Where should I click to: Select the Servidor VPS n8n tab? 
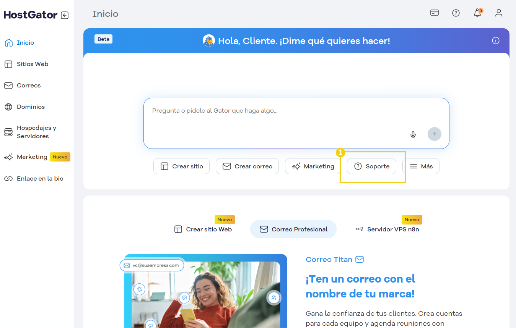pyautogui.click(x=387, y=229)
